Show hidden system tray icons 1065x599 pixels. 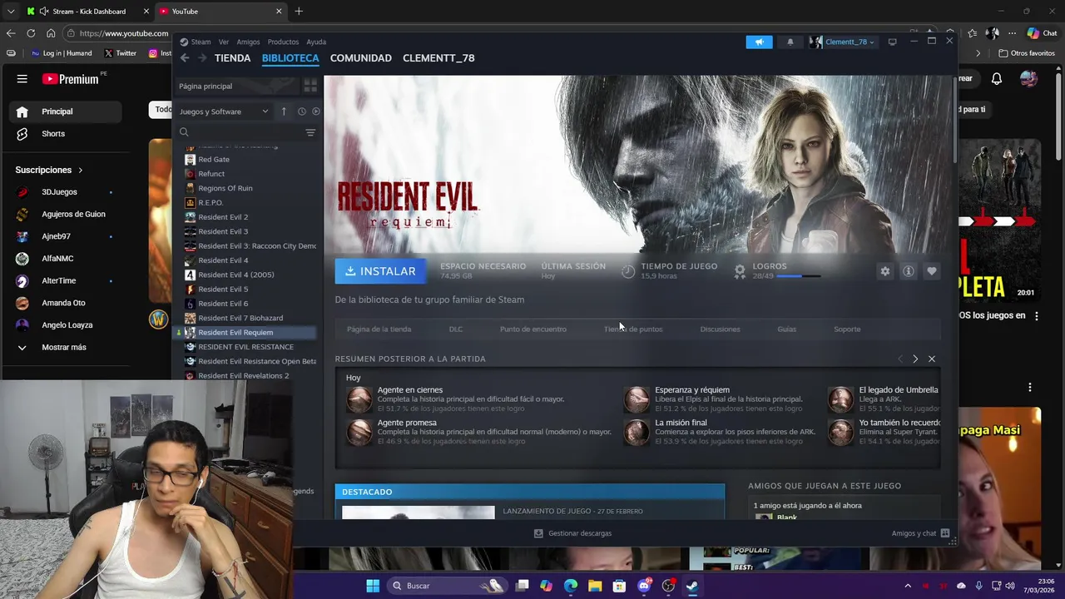click(x=908, y=586)
